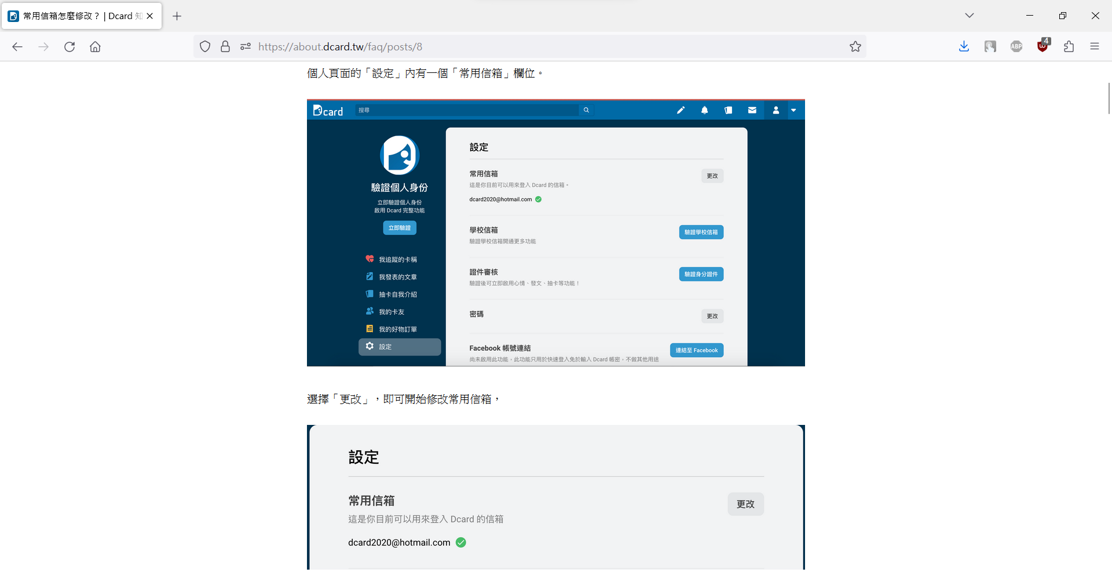Click the 更改 button beside 常用信箱

[x=745, y=504]
